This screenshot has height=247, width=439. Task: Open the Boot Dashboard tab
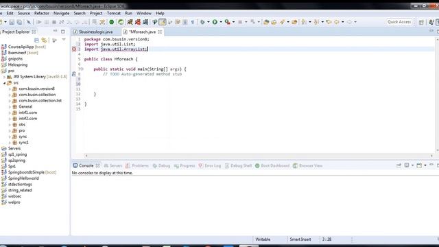tap(272, 166)
